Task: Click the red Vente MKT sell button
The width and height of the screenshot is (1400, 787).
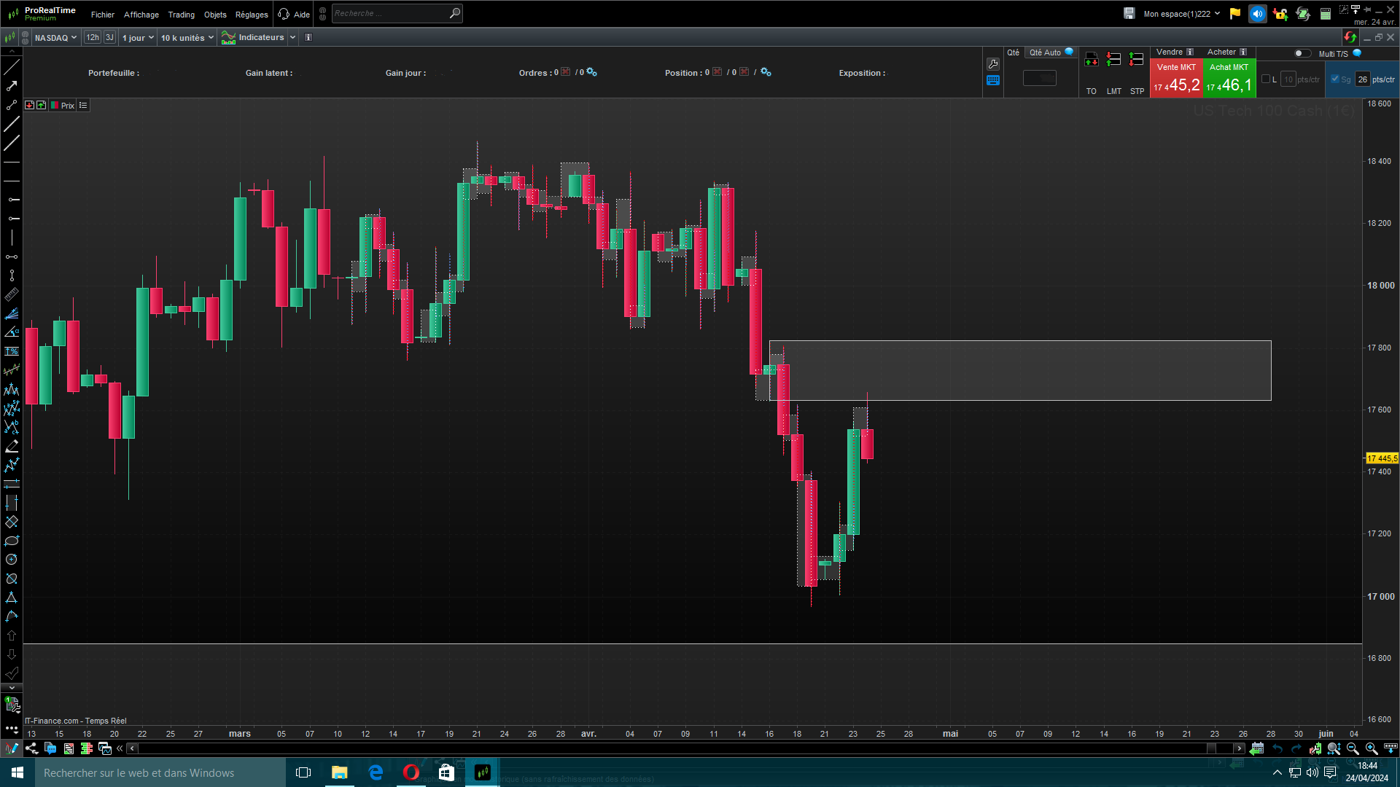Action: tap(1176, 79)
